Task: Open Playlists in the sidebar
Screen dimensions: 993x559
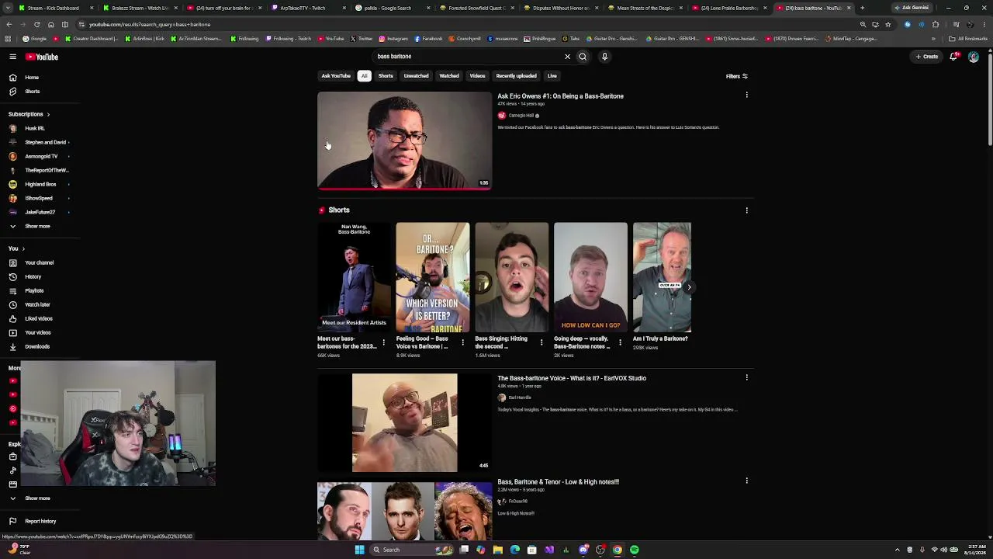Action: point(34,290)
